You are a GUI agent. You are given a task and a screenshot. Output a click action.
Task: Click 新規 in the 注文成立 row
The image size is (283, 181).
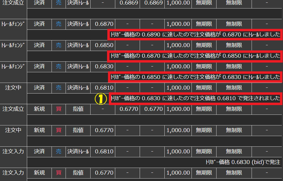[39, 109]
